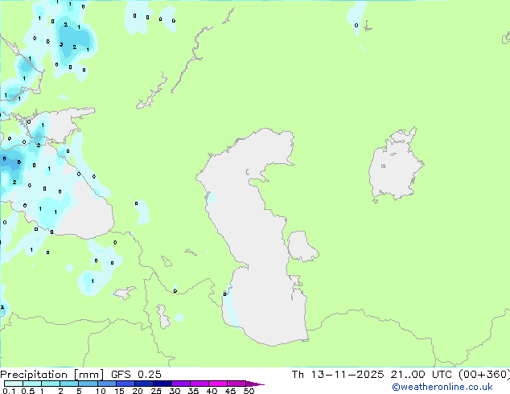Click the 2–5 mm legend color swatch

click(69, 384)
